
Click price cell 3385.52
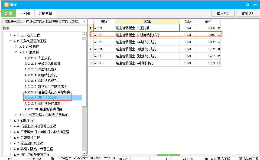click(x=208, y=28)
